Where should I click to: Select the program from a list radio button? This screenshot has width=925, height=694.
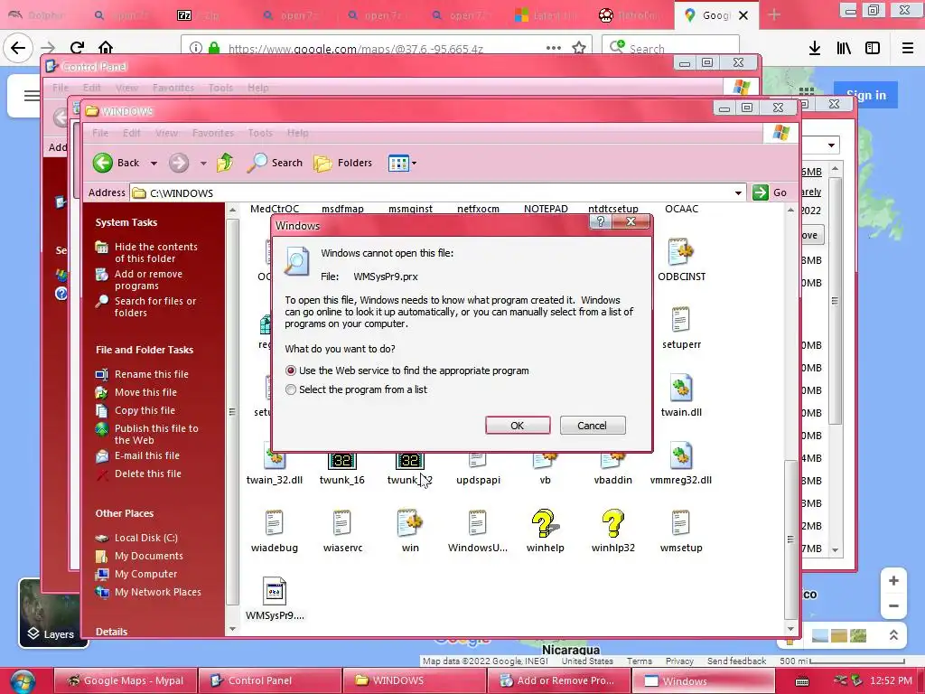click(290, 389)
